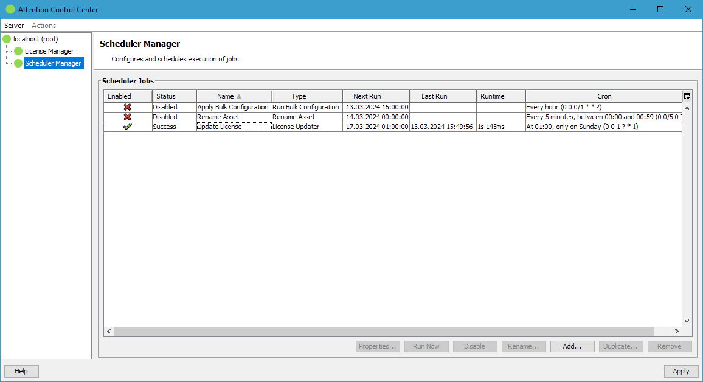Click the green status icon beside License Manager
The width and height of the screenshot is (703, 382).
click(x=18, y=51)
